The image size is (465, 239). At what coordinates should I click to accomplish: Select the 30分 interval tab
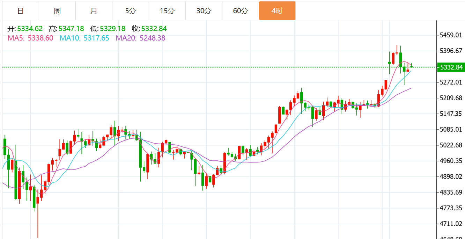[204, 11]
